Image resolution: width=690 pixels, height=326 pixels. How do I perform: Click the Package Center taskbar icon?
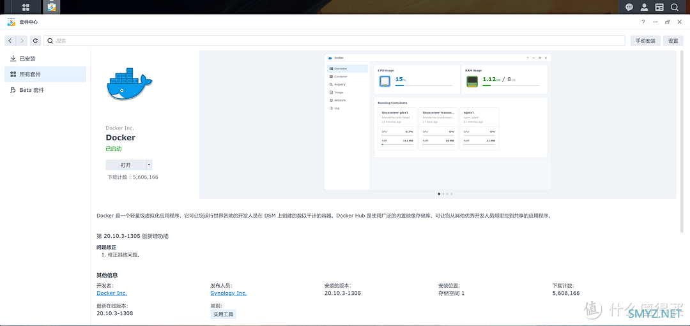point(52,7)
